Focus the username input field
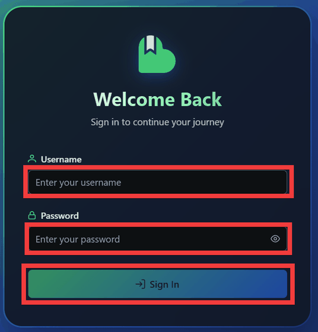 coord(158,182)
